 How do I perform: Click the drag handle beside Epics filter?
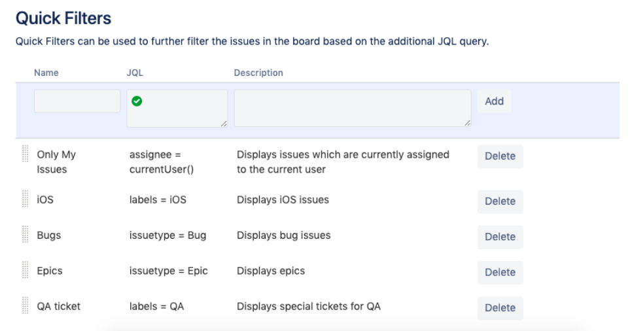point(26,270)
